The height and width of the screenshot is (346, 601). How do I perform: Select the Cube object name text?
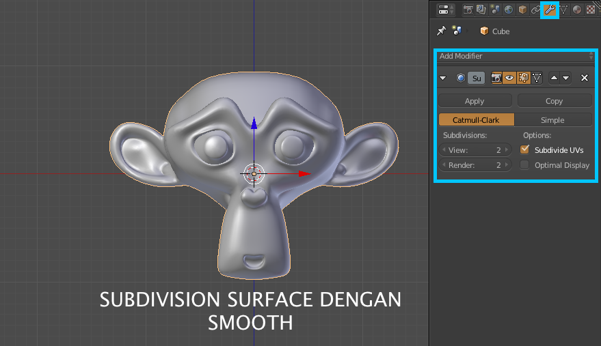500,31
